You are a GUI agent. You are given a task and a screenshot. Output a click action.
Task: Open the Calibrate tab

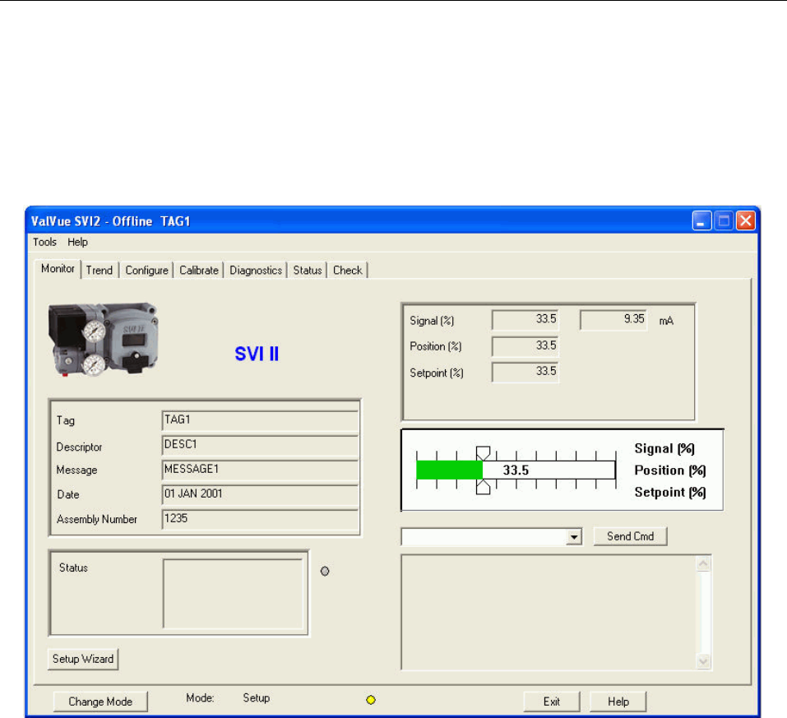pos(199,271)
